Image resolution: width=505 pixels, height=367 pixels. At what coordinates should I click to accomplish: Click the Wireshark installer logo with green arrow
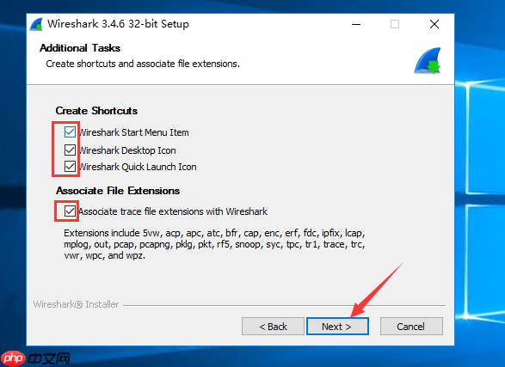click(428, 61)
